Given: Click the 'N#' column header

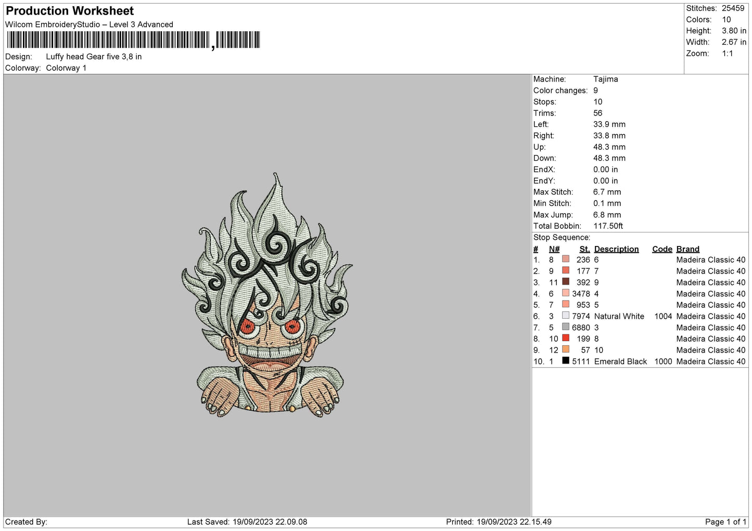Looking at the screenshot, I should [x=554, y=249].
